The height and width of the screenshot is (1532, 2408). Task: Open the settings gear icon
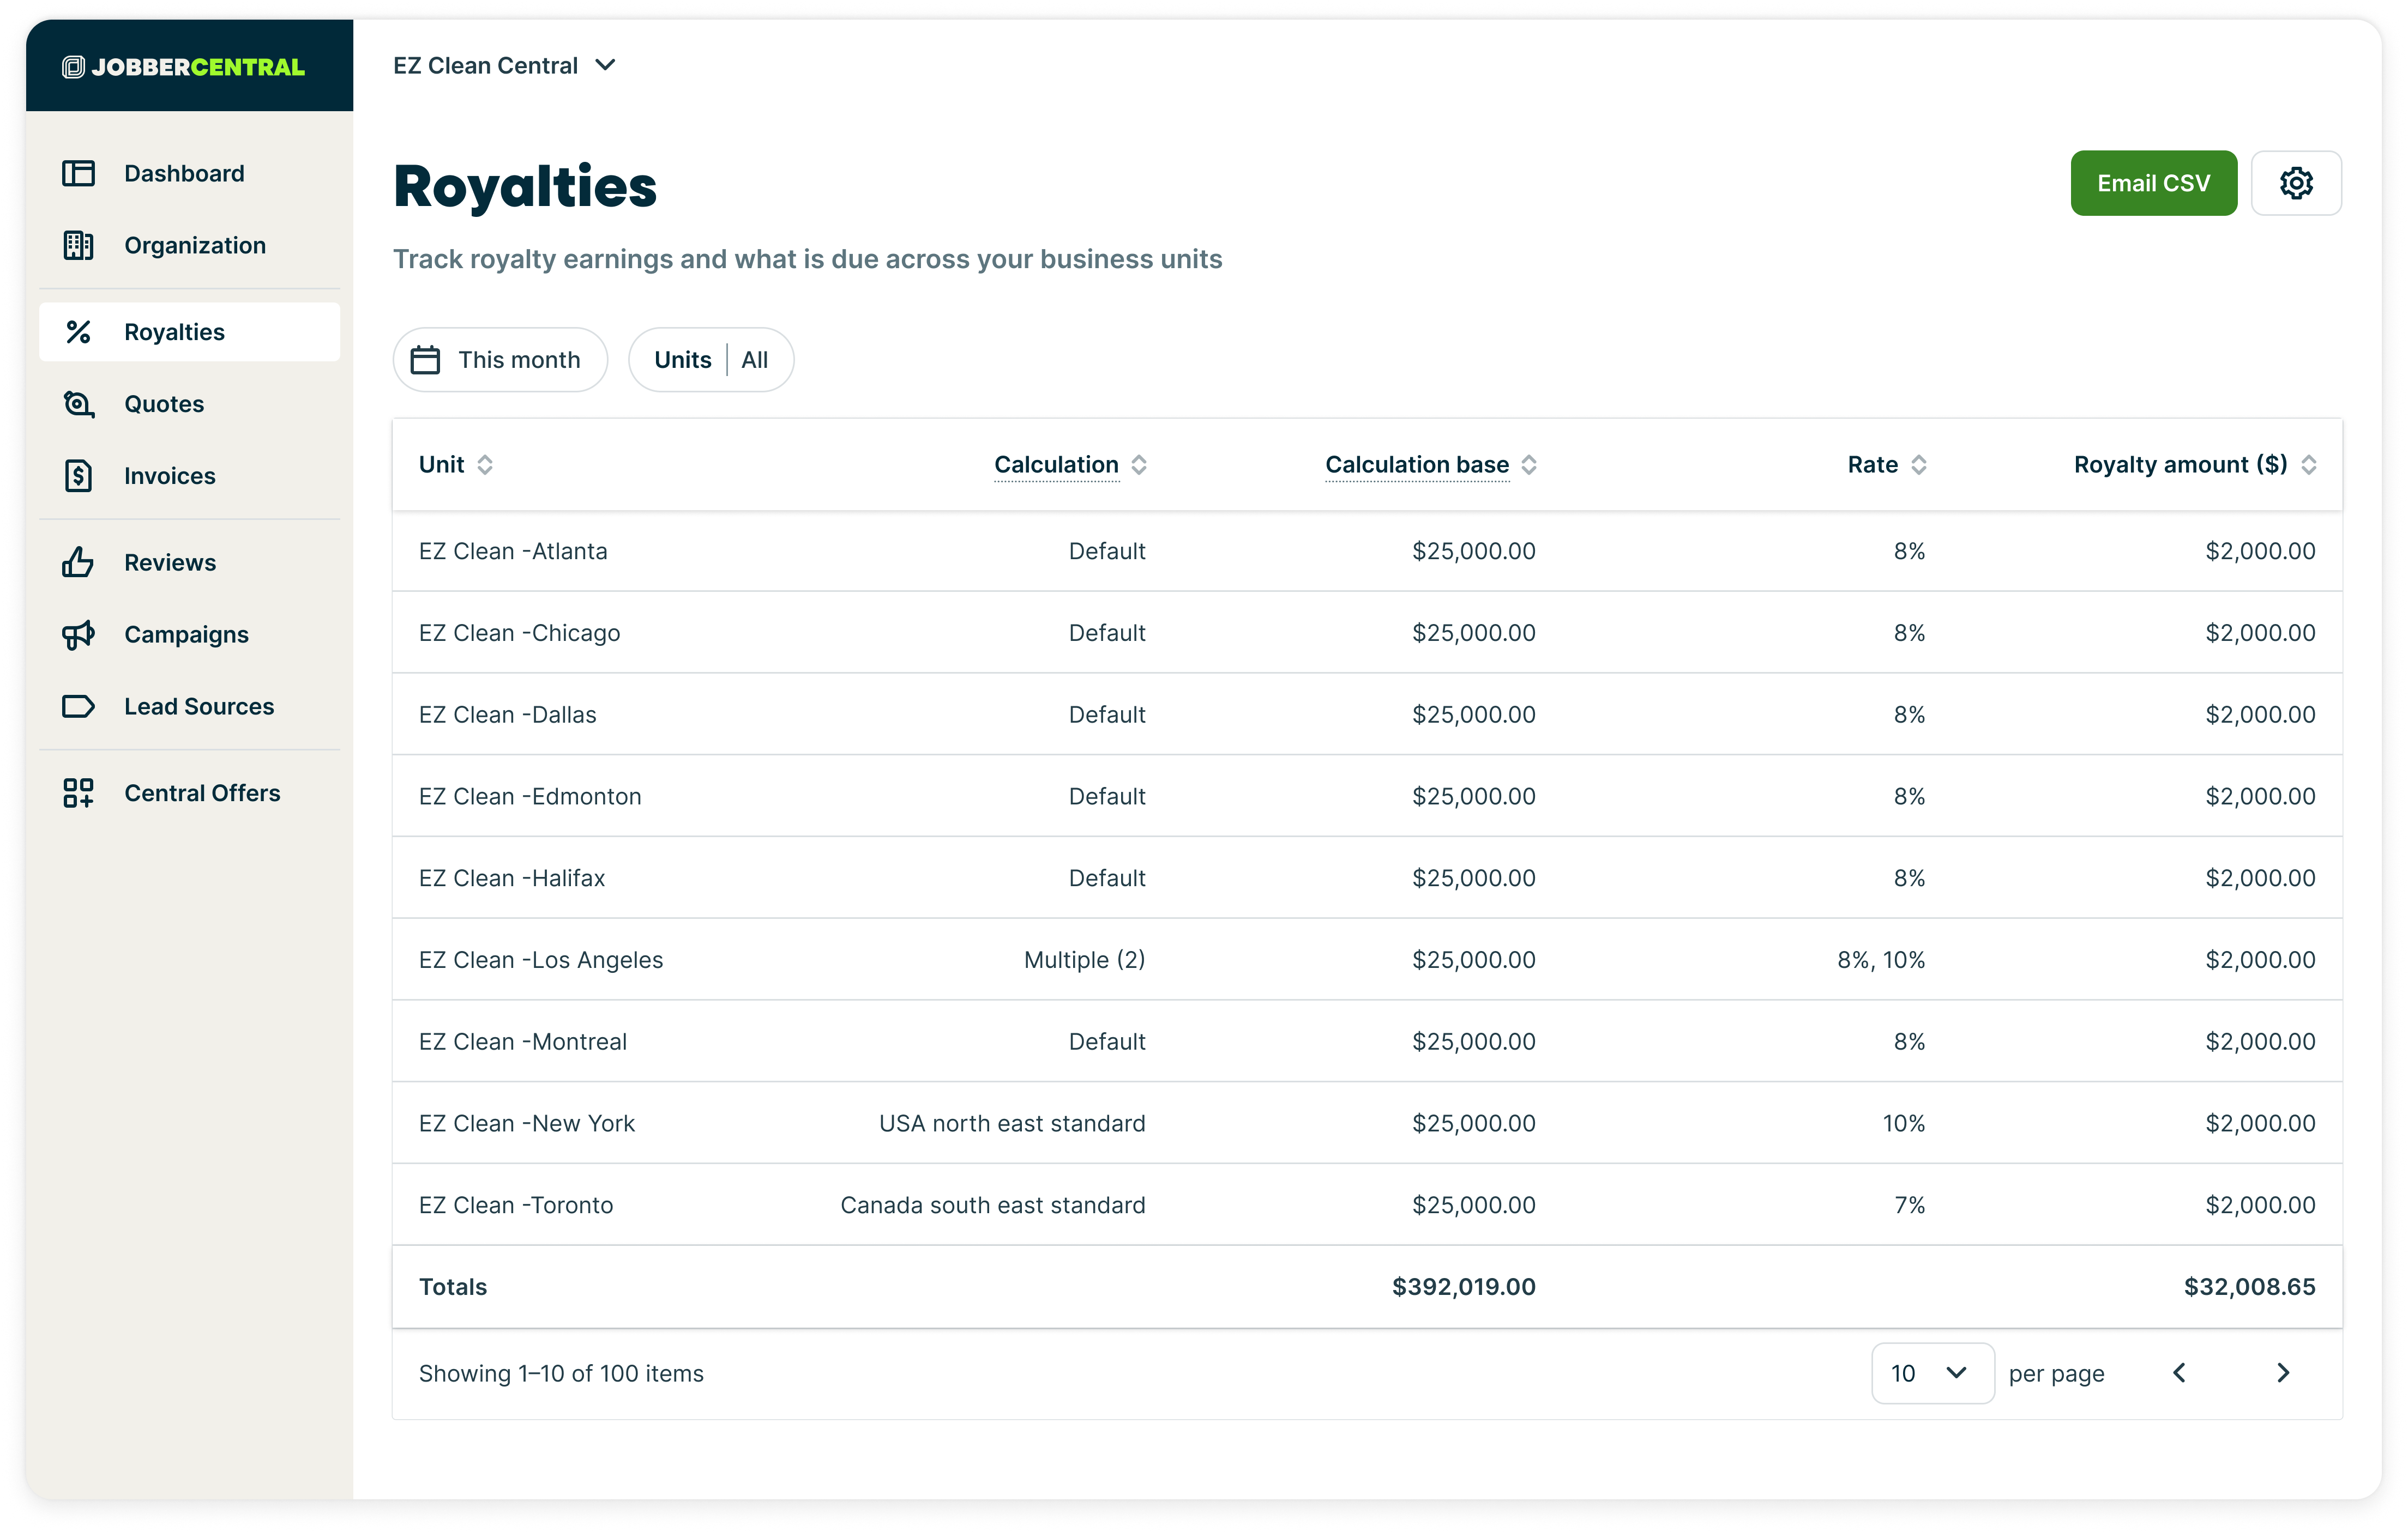(2295, 184)
